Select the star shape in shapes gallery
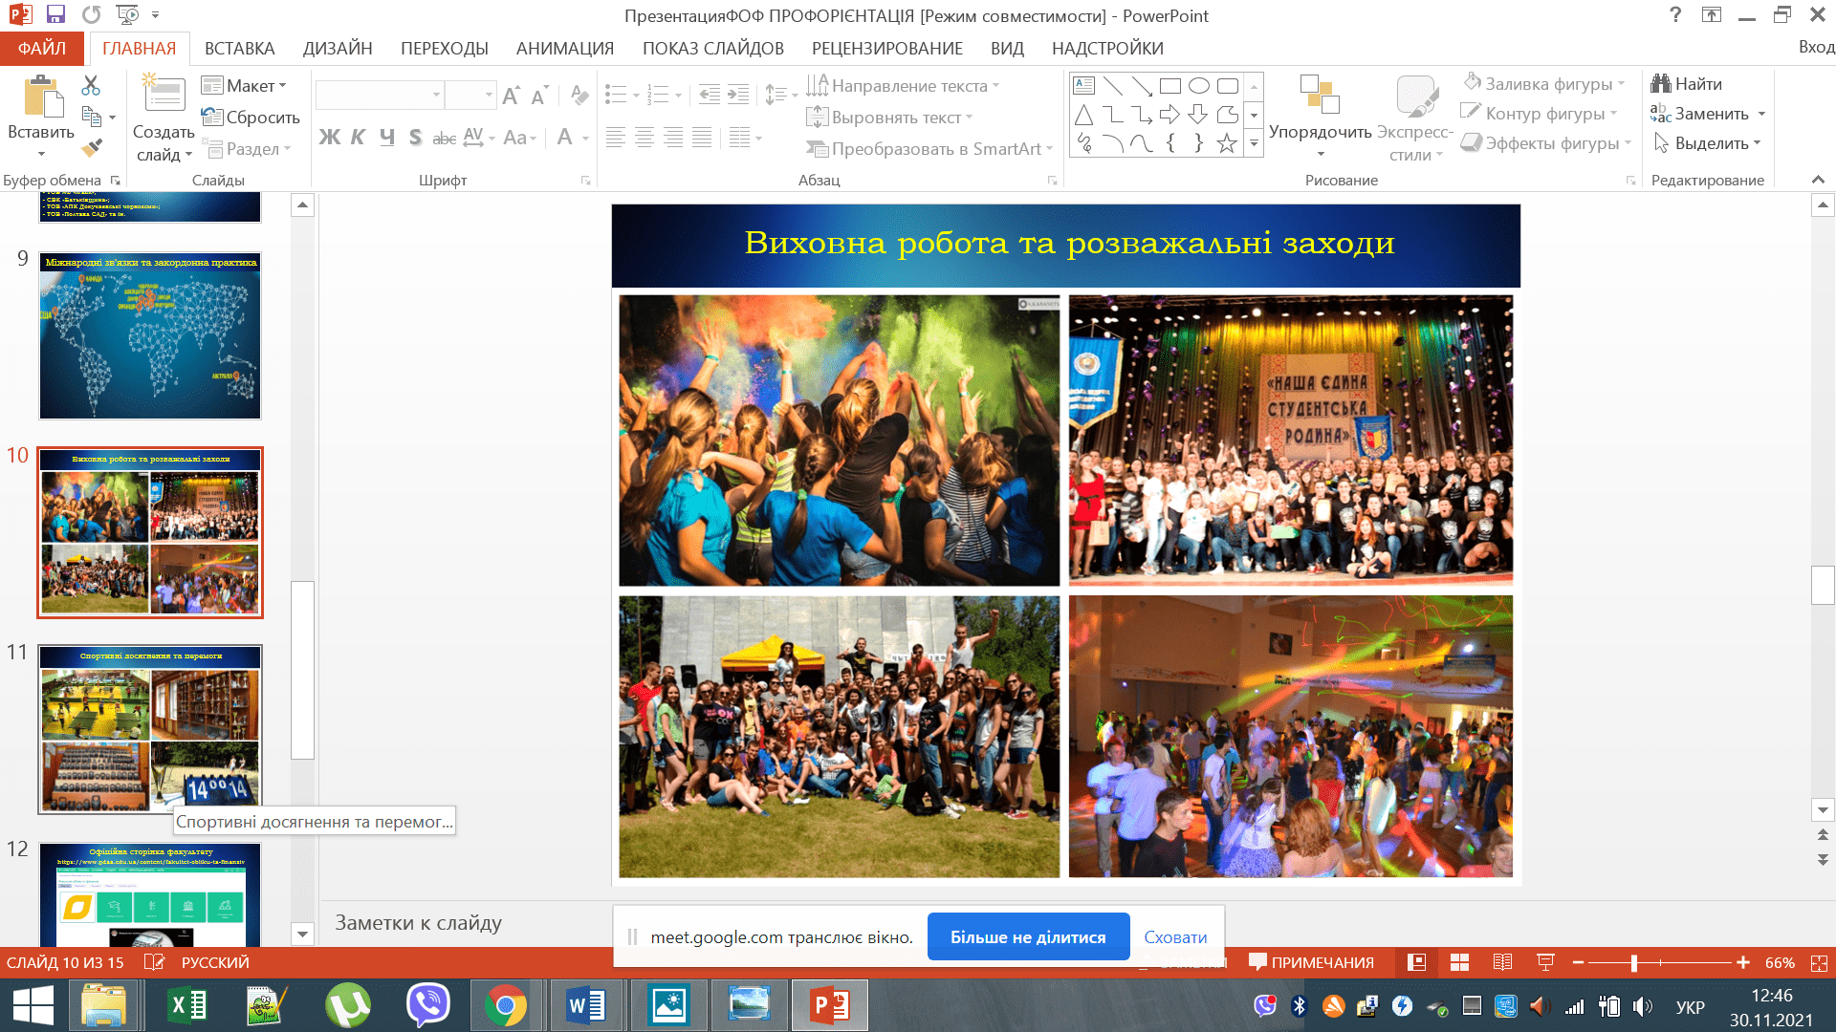Viewport: 1836px width, 1032px height. pos(1227,144)
